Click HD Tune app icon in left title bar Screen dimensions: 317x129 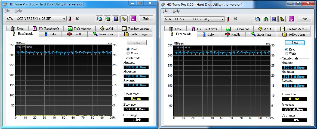click(x=5, y=4)
